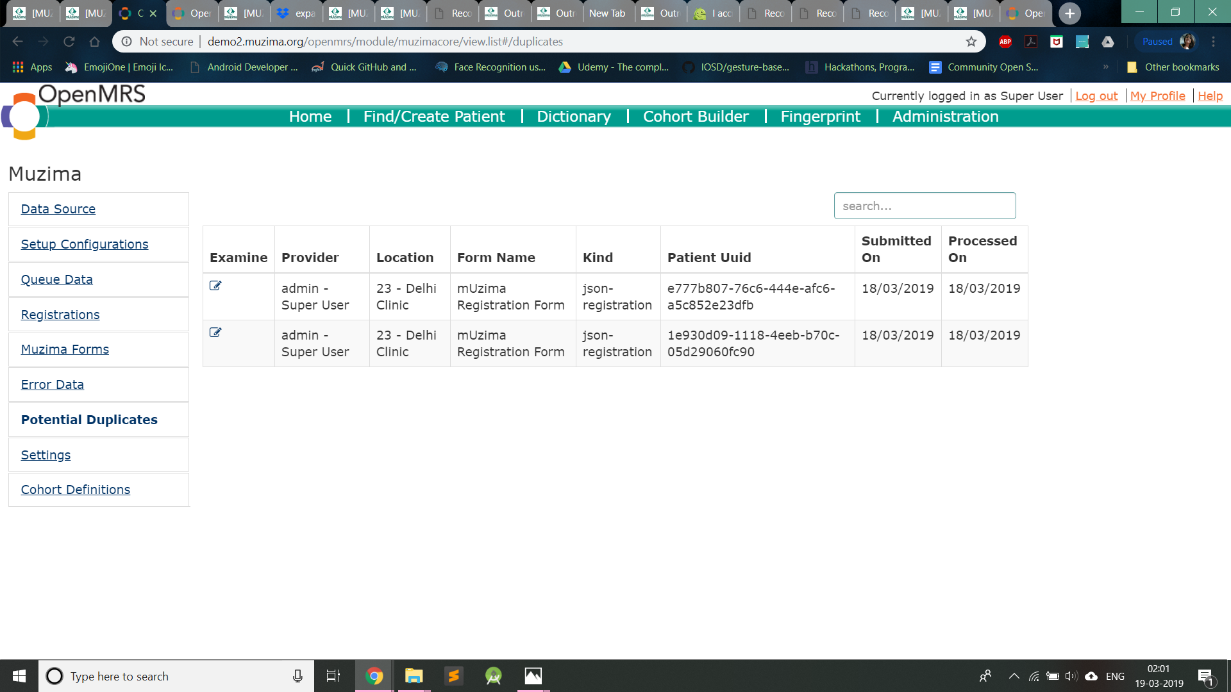
Task: Open Hackathons bookmark
Action: pos(860,67)
